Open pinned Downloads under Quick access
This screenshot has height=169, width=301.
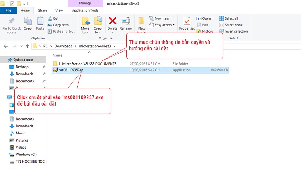[x=24, y=74]
